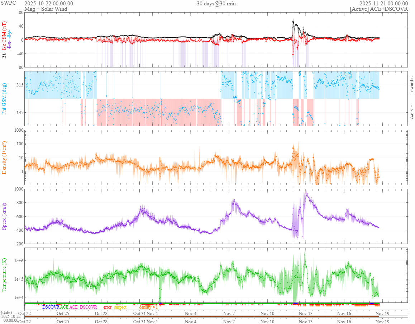Click the Oct 28 label beneath the range slider
The width and height of the screenshot is (415, 324).
click(x=101, y=321)
